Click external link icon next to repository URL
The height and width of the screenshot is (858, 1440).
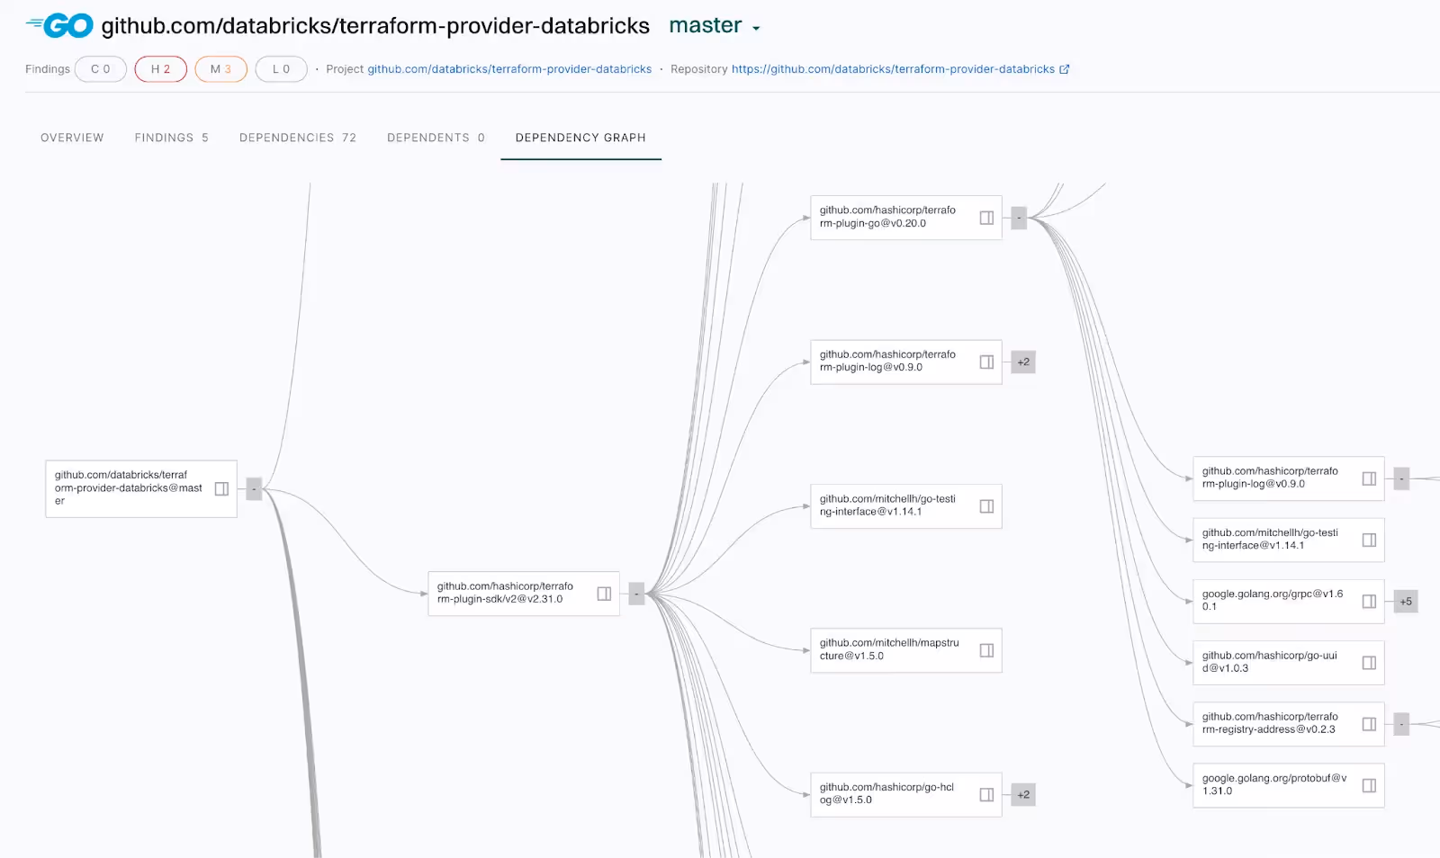point(1065,69)
